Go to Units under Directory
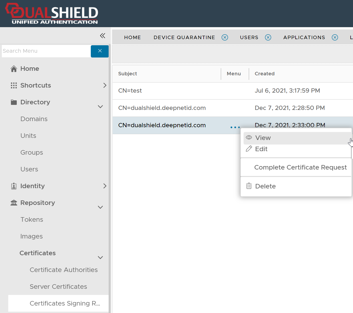The height and width of the screenshot is (313, 353). click(x=28, y=136)
